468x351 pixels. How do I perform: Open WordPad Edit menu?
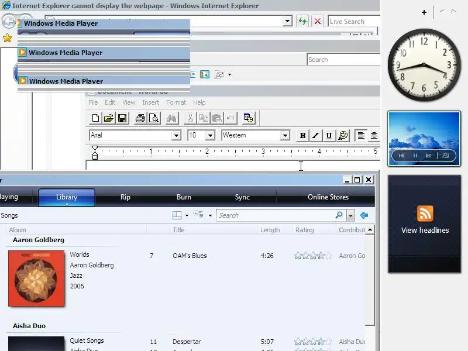click(x=110, y=102)
